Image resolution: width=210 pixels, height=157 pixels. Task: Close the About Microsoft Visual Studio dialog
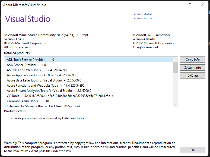[x=202, y=5]
